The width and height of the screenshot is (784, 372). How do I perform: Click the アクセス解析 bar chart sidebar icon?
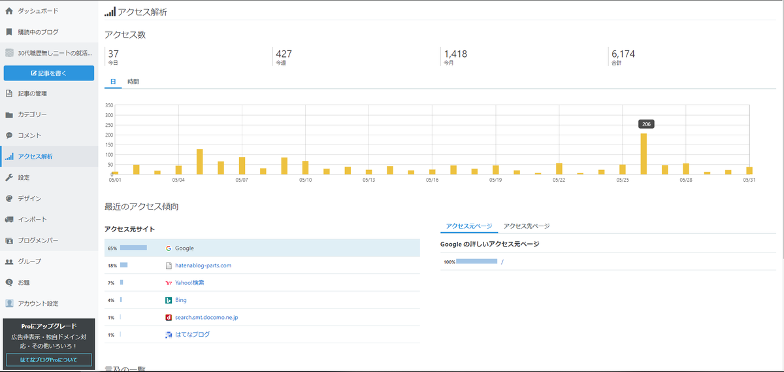[9, 156]
